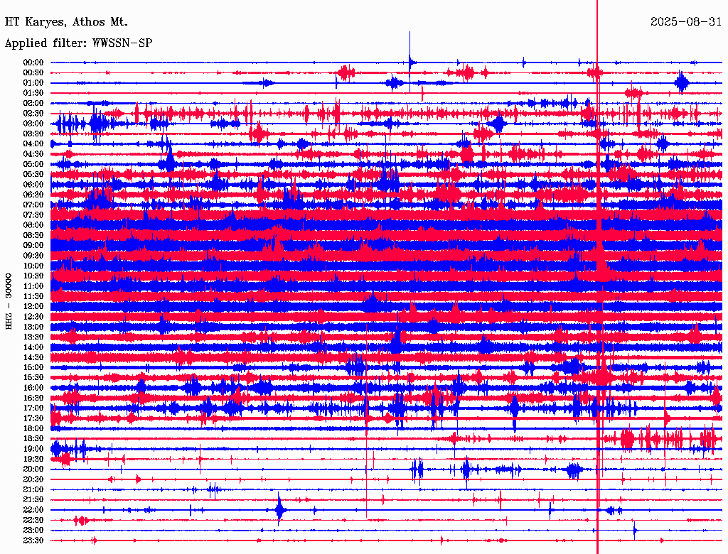Click the 15:00 time label
This screenshot has height=554, width=728.
coord(33,367)
